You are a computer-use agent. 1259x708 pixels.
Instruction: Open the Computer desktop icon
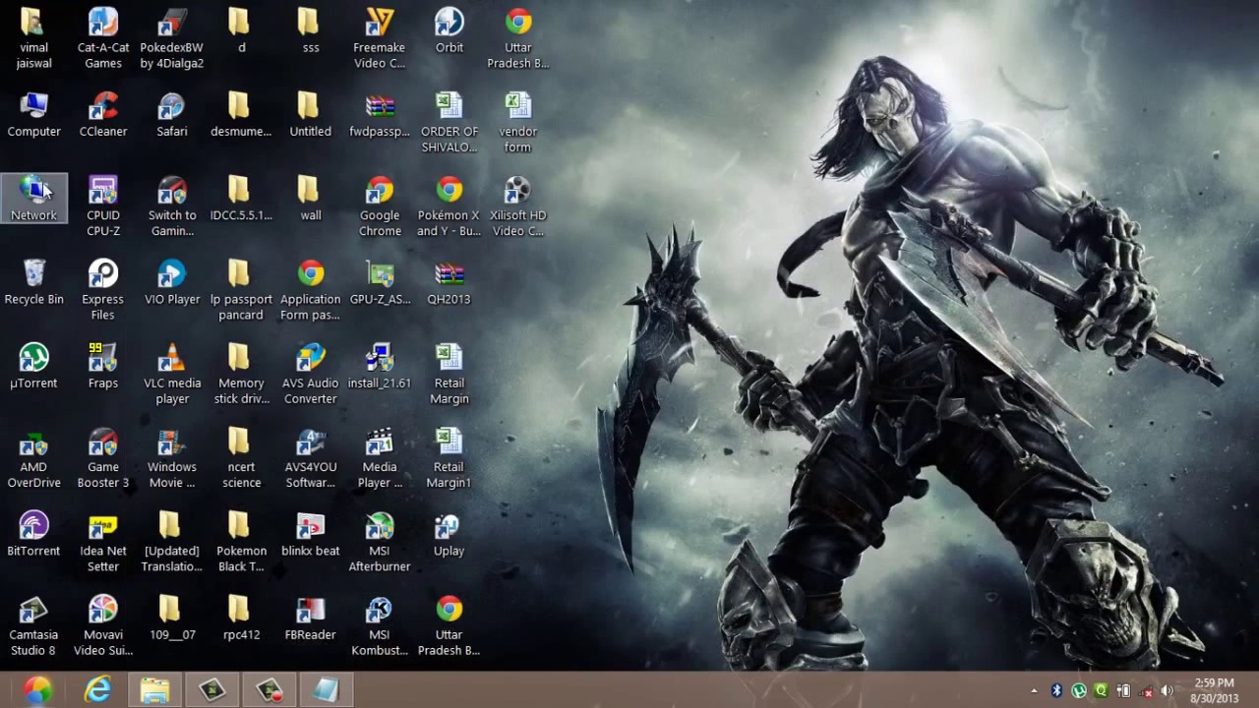33,115
